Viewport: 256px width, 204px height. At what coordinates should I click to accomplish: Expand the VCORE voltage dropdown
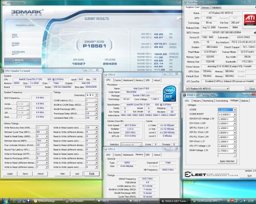[235, 110]
